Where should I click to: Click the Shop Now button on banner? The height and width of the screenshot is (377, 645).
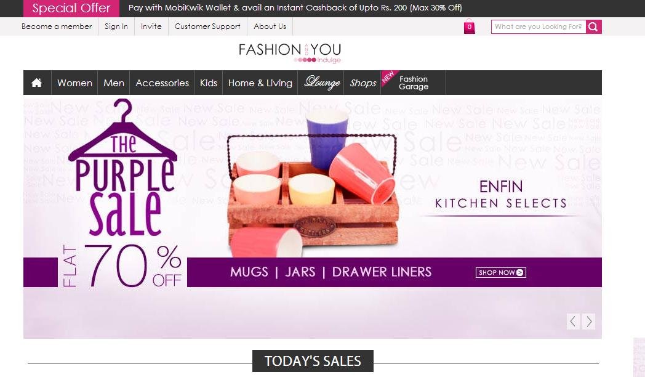(x=500, y=272)
